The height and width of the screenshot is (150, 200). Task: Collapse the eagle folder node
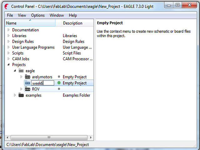(15, 71)
